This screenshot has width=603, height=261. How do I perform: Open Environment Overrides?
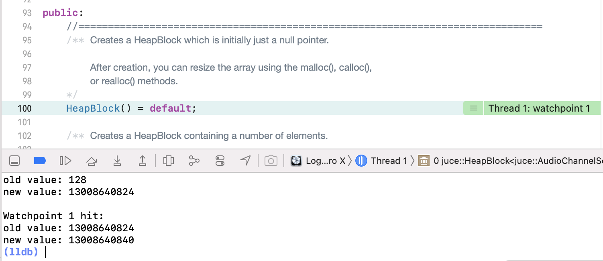(x=220, y=161)
